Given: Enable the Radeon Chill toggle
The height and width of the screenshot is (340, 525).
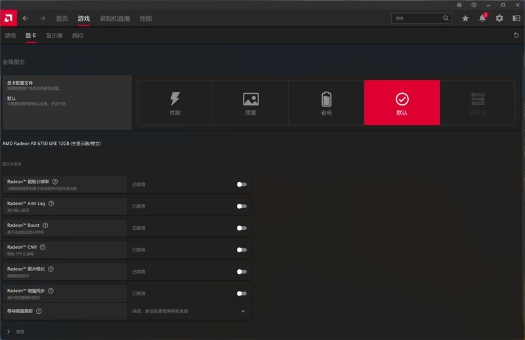Looking at the screenshot, I should pos(241,250).
